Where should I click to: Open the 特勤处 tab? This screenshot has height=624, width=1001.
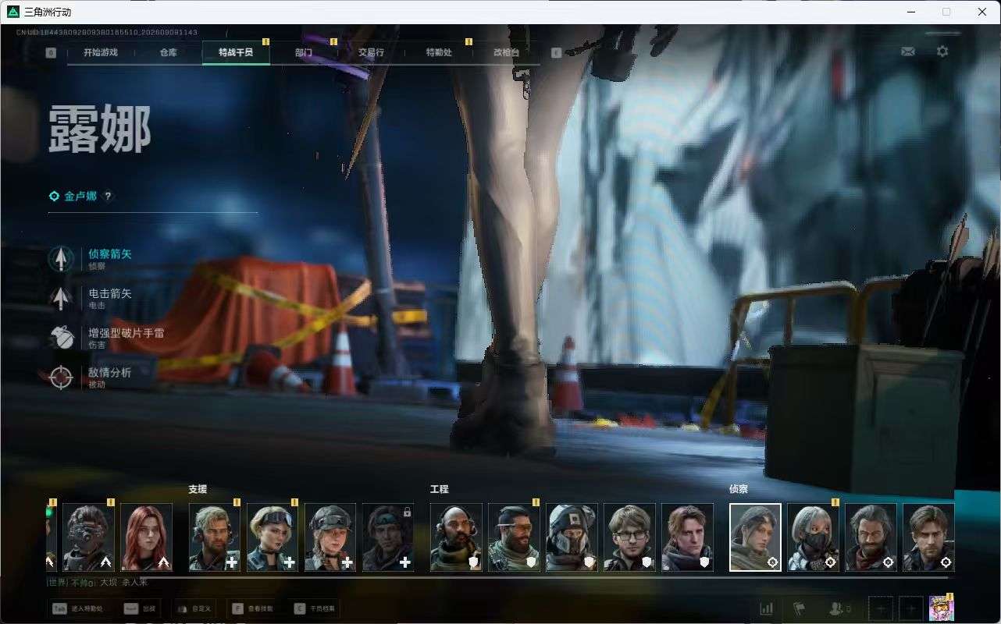pos(439,52)
